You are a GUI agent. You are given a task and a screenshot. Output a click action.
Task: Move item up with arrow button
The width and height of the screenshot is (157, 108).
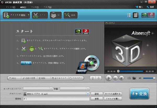pos(93,78)
